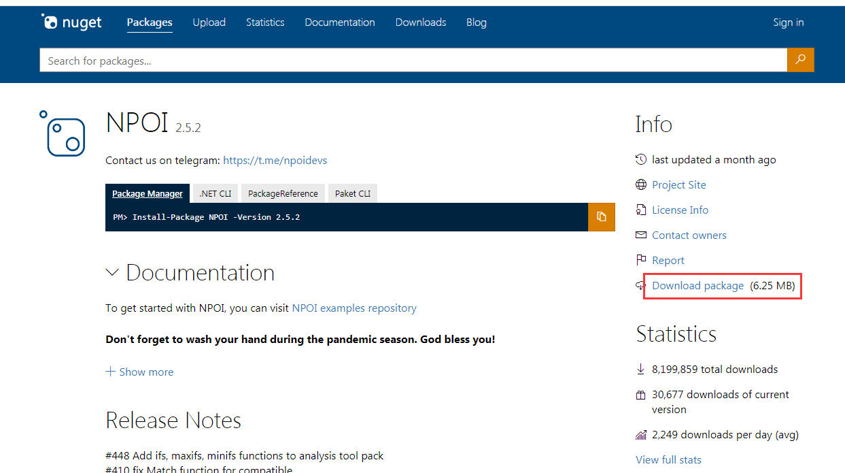
Task: View full stats for NPOI
Action: pos(668,459)
